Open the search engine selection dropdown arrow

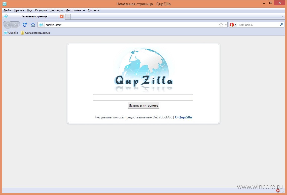tap(235, 25)
